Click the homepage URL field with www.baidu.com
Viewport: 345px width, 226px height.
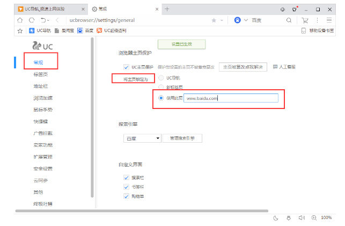click(x=231, y=98)
